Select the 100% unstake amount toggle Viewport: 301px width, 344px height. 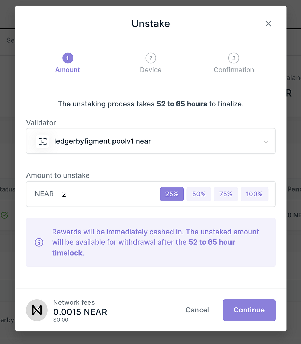pos(255,194)
